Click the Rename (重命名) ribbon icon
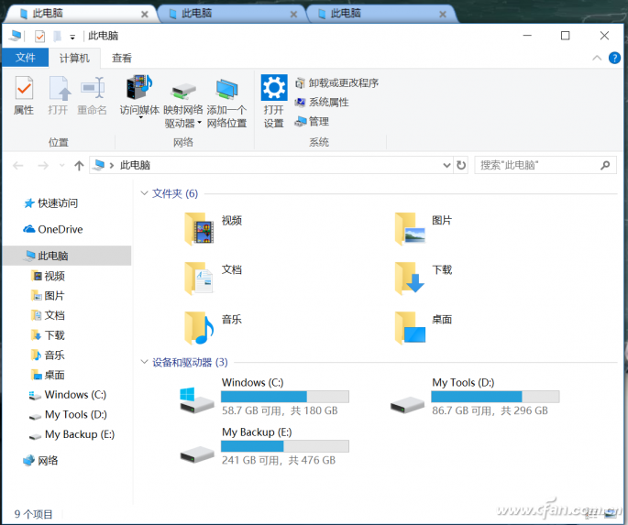The image size is (628, 525). [93, 87]
